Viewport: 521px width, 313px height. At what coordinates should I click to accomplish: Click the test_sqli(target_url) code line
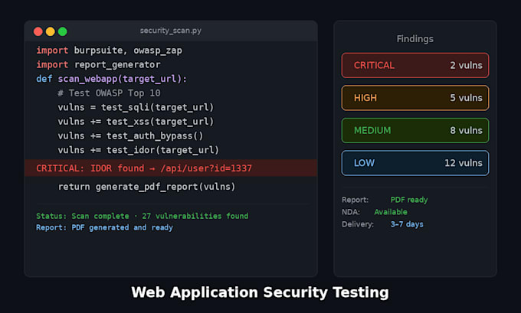136,107
